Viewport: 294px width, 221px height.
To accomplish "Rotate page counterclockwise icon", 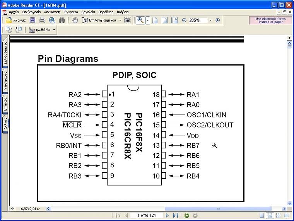I will pyautogui.click(x=19, y=30).
